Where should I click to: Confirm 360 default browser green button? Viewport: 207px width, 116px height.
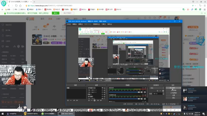click(56, 13)
